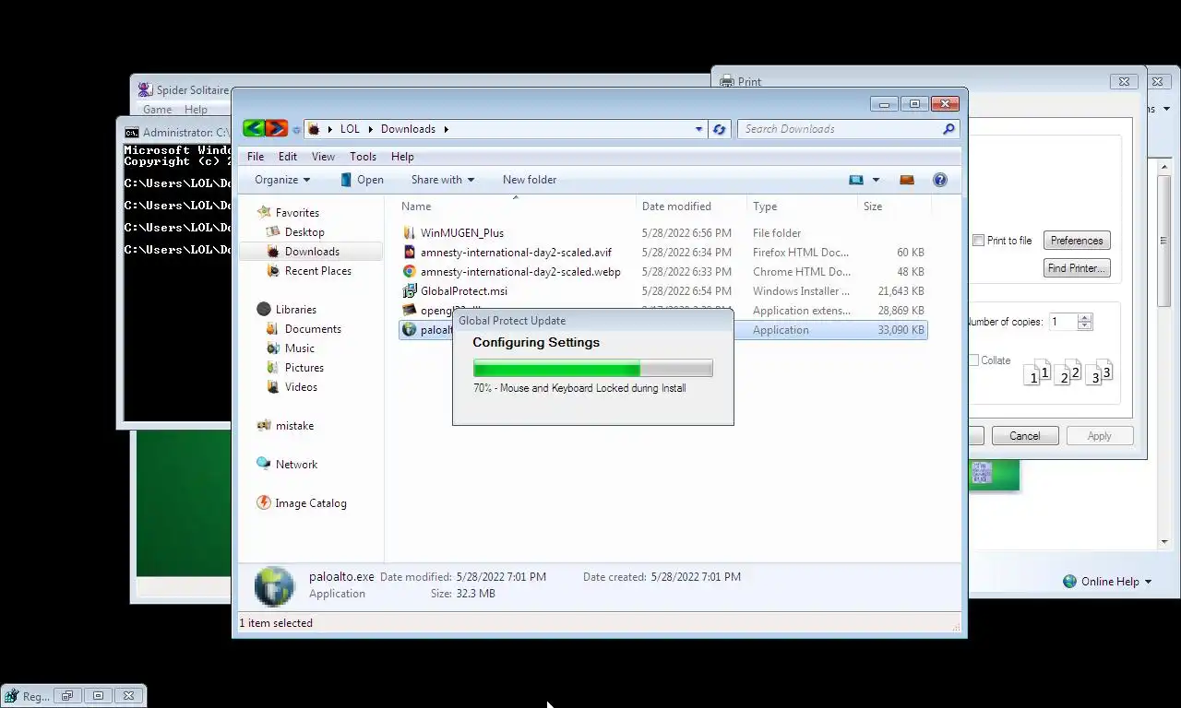Viewport: 1181px width, 708px height.
Task: Click the Search Downloads field
Action: [840, 129]
